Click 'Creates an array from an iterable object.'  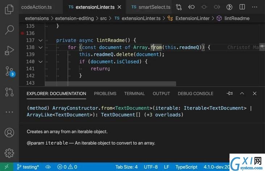(67, 132)
